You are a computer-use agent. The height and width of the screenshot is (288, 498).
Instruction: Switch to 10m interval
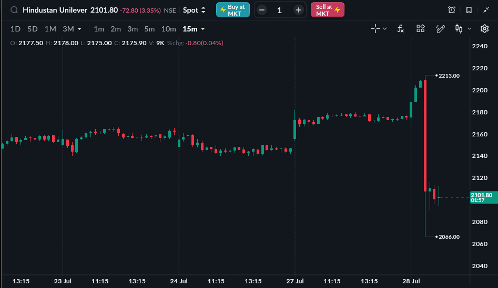[x=168, y=29]
